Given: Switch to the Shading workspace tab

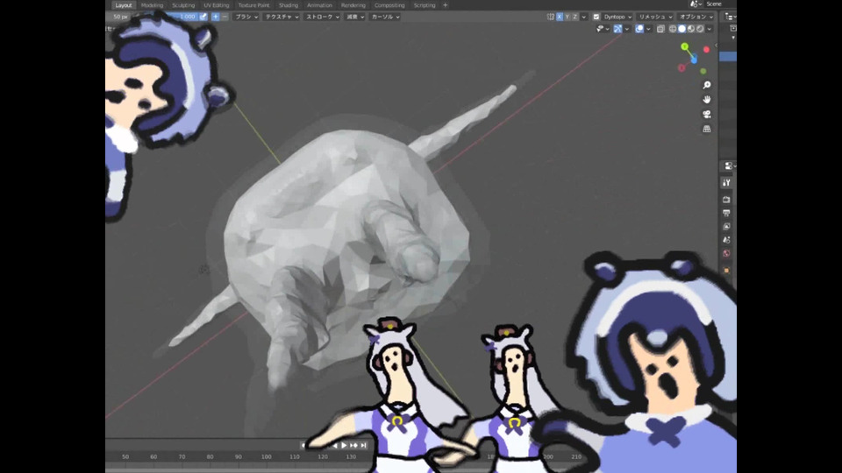Looking at the screenshot, I should tap(289, 5).
